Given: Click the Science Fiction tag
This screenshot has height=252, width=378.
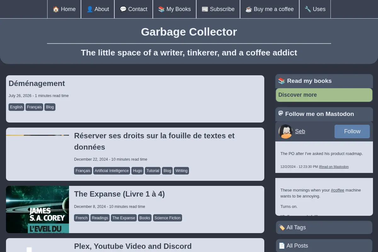Looking at the screenshot, I should click(168, 218).
